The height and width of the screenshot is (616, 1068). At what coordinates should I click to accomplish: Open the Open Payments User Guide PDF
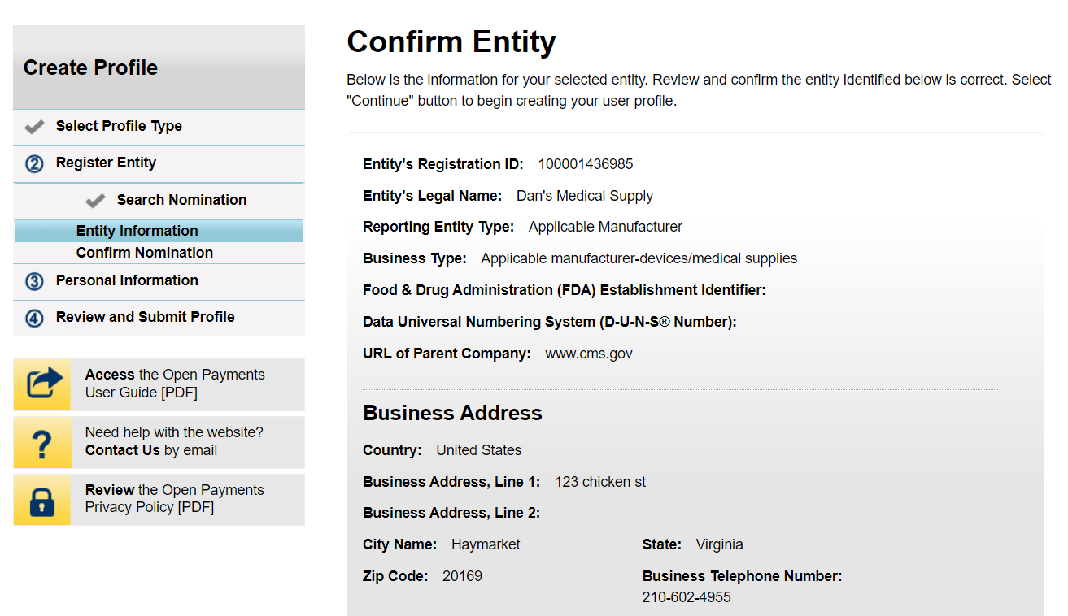[x=175, y=384]
